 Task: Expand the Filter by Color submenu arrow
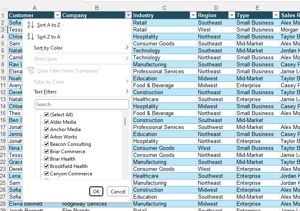127,82
